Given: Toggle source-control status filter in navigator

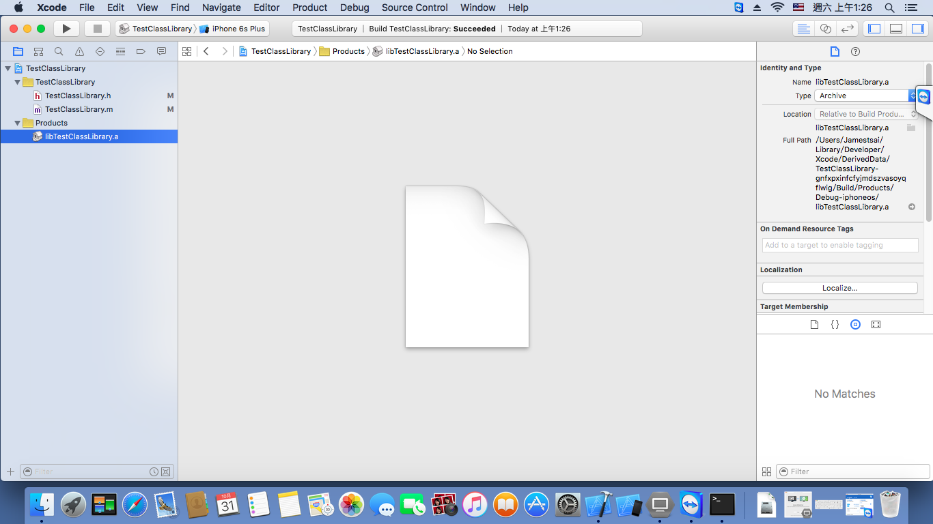Looking at the screenshot, I should (x=166, y=471).
